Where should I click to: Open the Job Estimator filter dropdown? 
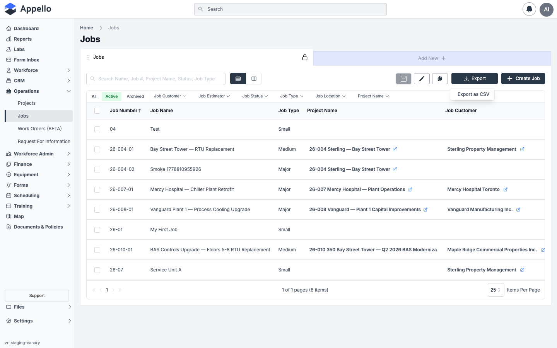214,96
